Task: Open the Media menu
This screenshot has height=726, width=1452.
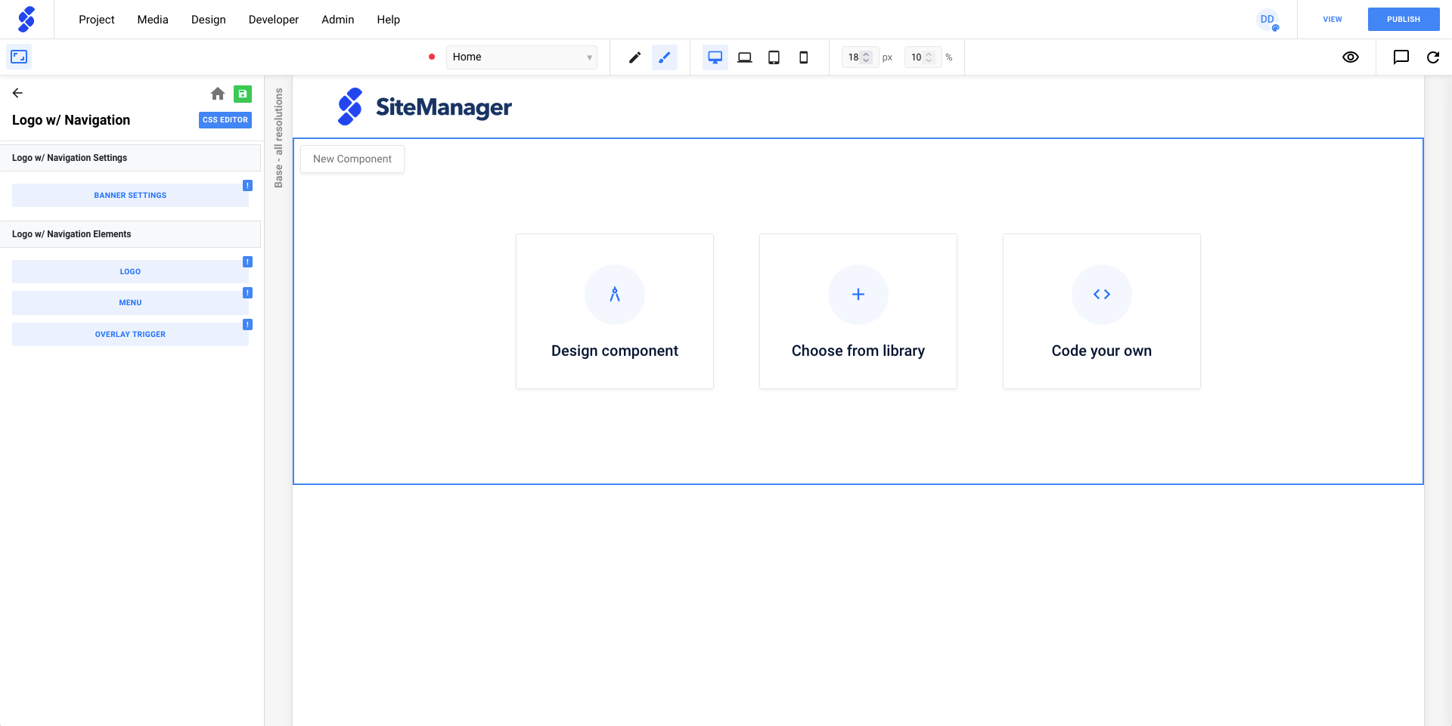Action: (x=153, y=20)
